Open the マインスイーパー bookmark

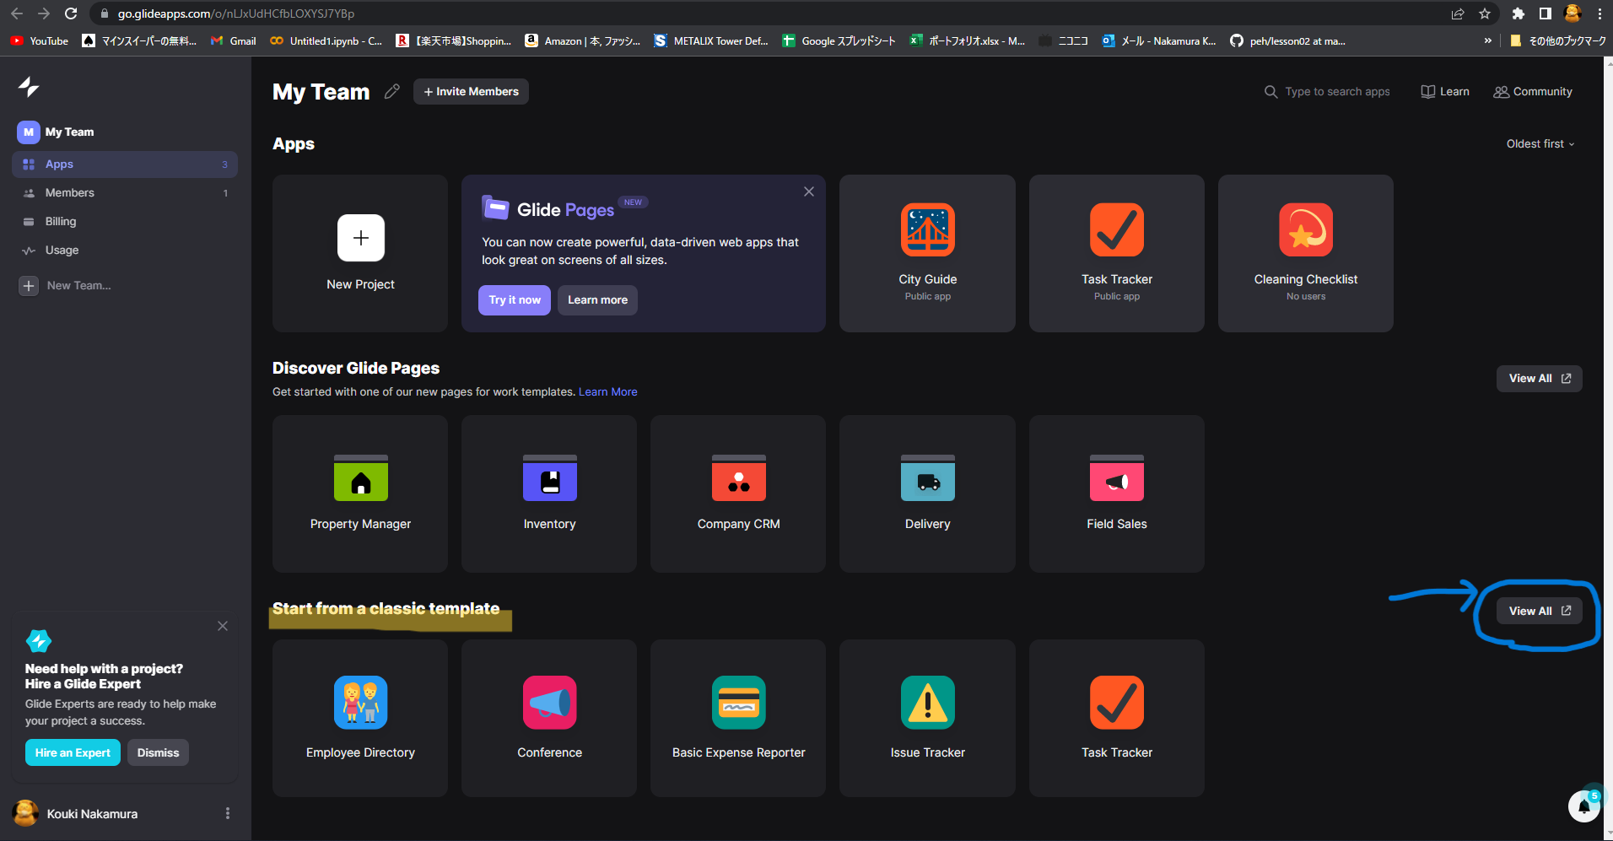tap(139, 40)
